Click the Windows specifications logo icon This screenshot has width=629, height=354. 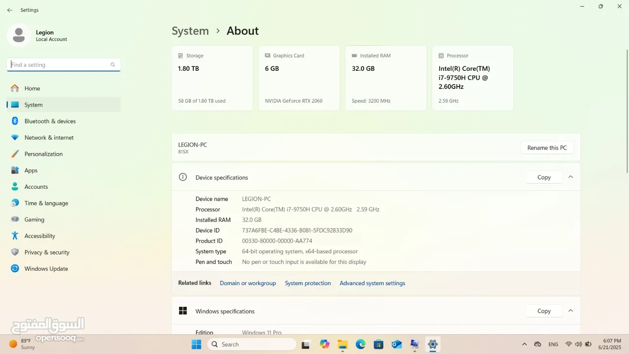(x=183, y=311)
